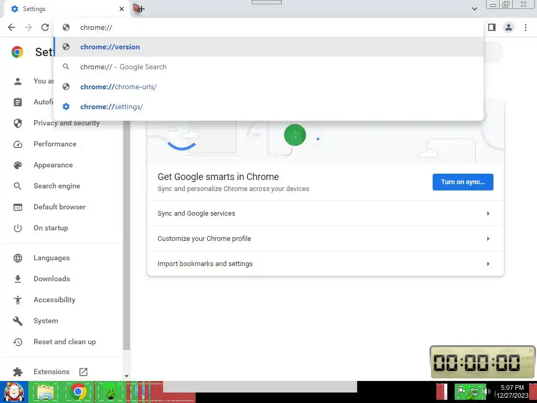
Task: Click the person icon beside You and Google
Action: point(17,81)
